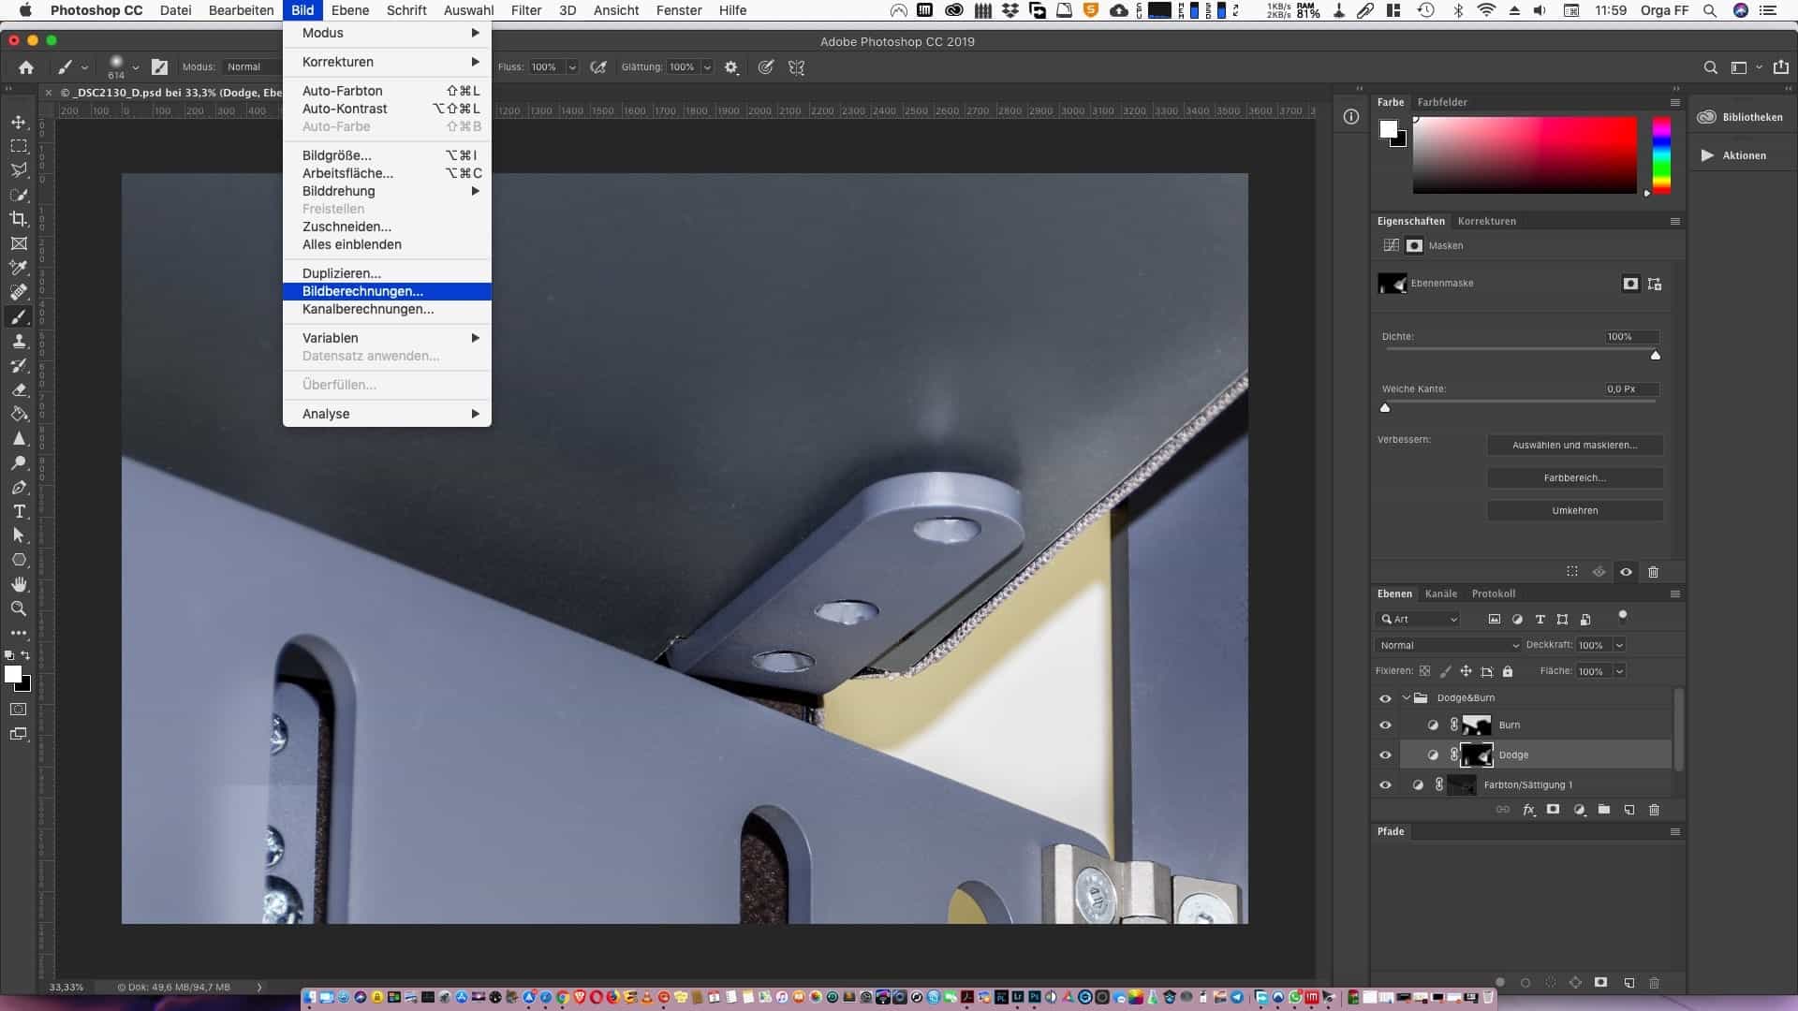
Task: Click the Umkehren button
Action: pyautogui.click(x=1574, y=510)
